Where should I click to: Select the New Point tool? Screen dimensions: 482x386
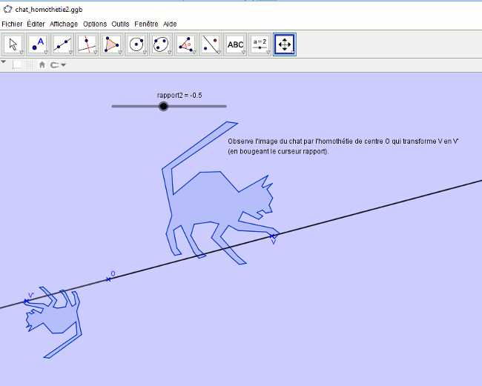pos(38,44)
